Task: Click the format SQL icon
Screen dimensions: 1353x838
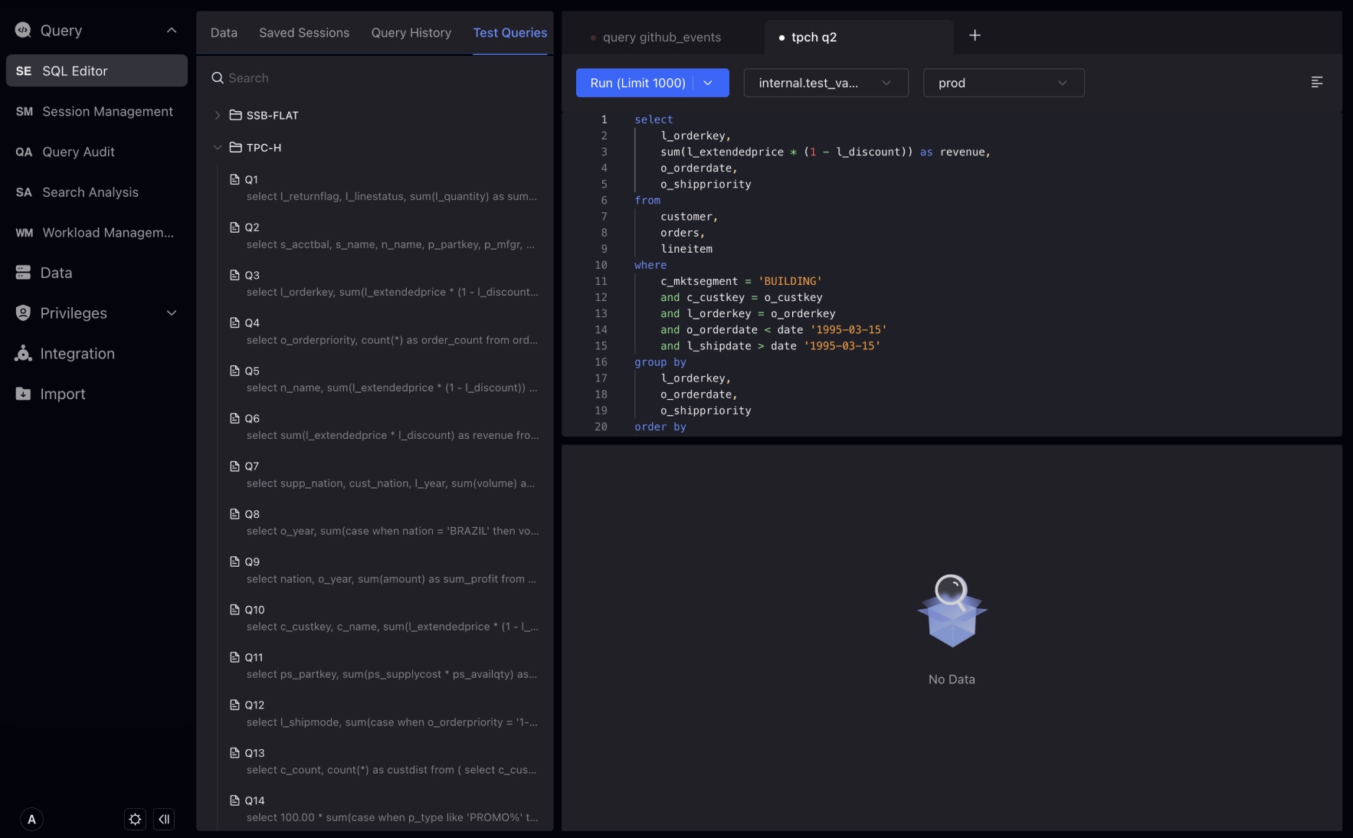Action: click(x=1317, y=82)
